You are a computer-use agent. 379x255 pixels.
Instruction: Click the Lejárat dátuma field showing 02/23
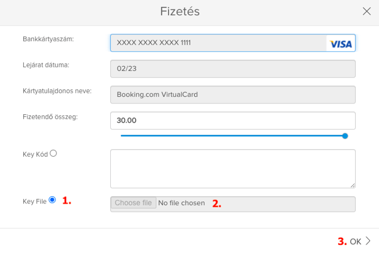click(x=232, y=69)
